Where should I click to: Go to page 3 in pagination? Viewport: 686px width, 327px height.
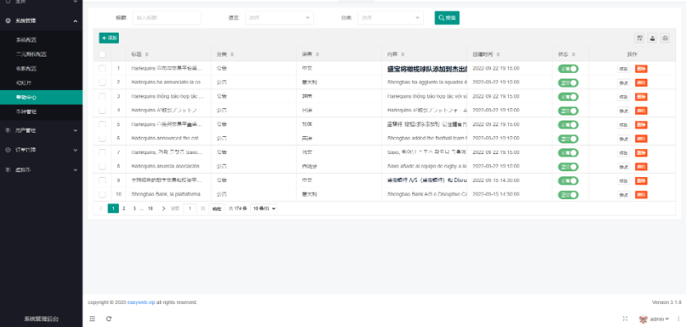(134, 208)
